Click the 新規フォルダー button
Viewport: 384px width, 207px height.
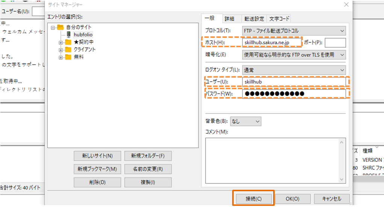[148, 156]
